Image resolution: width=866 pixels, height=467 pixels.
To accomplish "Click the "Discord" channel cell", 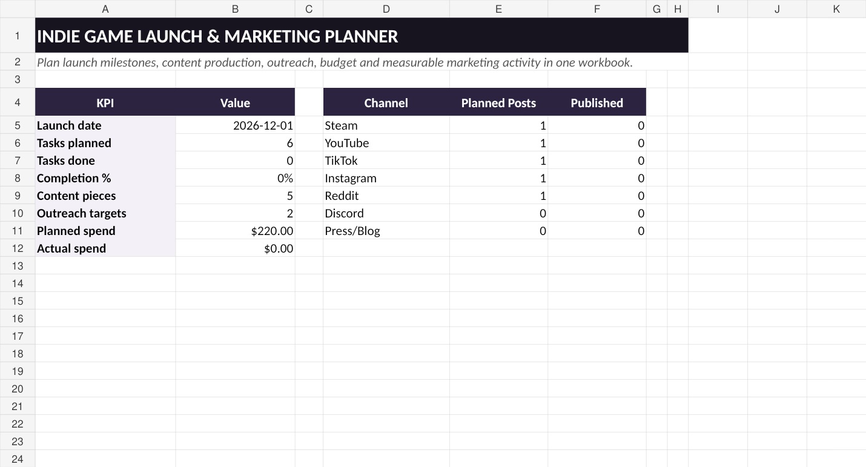I will tap(386, 213).
